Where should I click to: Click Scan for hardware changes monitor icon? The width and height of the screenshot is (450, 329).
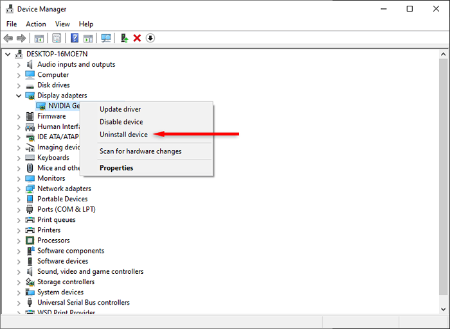point(106,38)
